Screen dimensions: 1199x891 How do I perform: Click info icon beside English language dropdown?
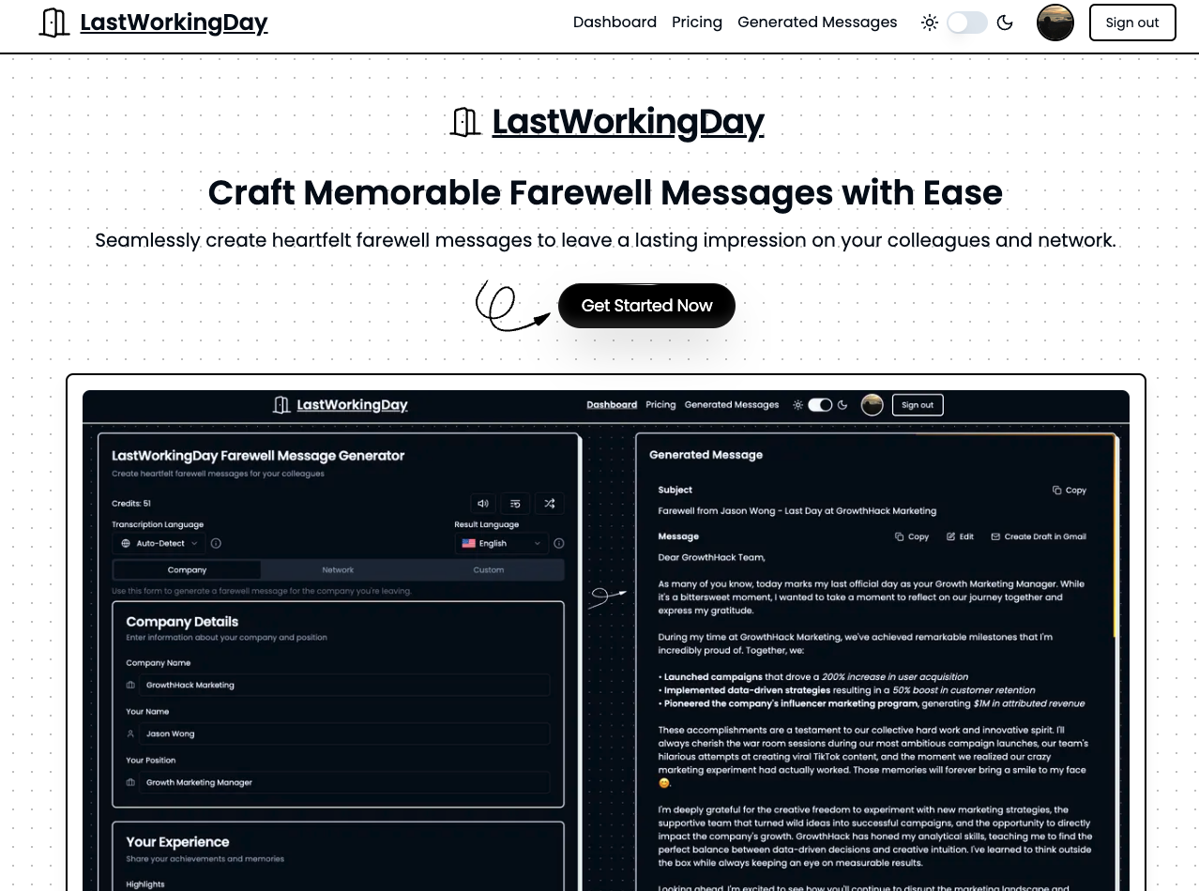coord(559,543)
